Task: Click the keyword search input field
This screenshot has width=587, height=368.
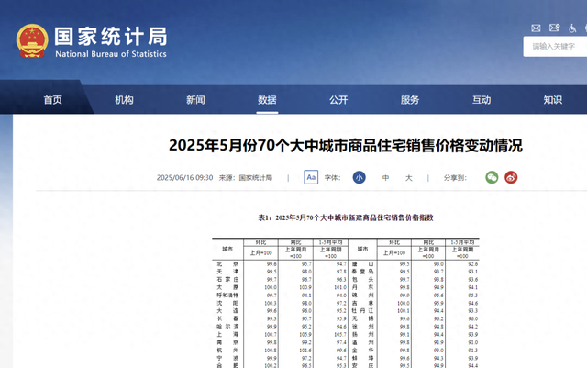Action: tap(555, 47)
